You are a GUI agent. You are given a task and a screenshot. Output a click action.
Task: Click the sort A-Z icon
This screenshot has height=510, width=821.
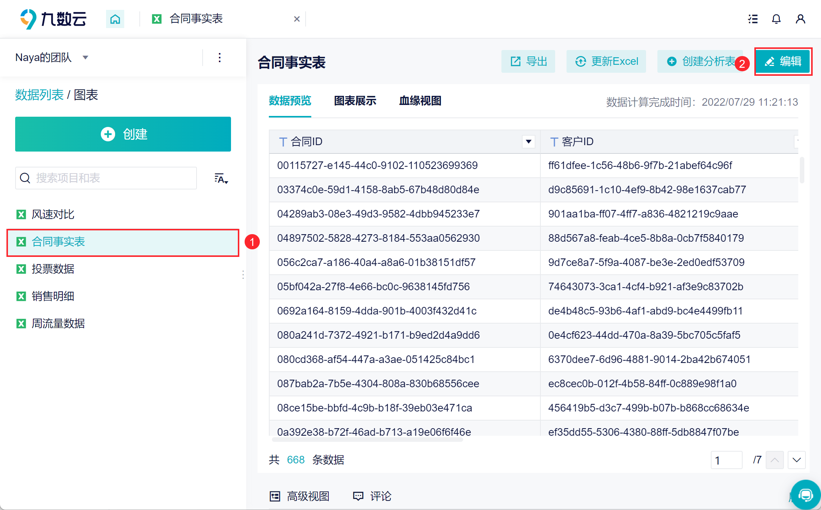pos(221,178)
